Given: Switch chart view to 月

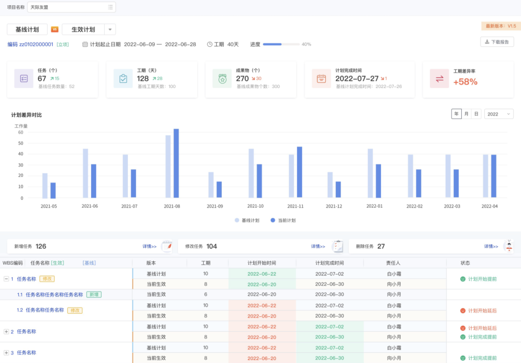Looking at the screenshot, I should click(466, 114).
